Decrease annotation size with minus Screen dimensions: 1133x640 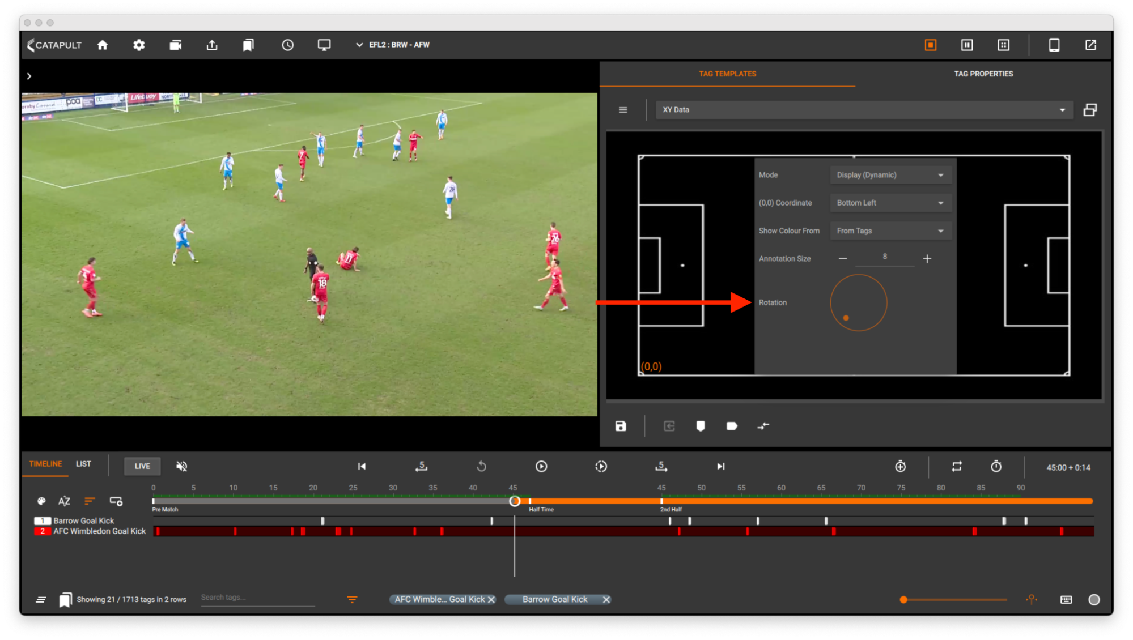click(843, 259)
